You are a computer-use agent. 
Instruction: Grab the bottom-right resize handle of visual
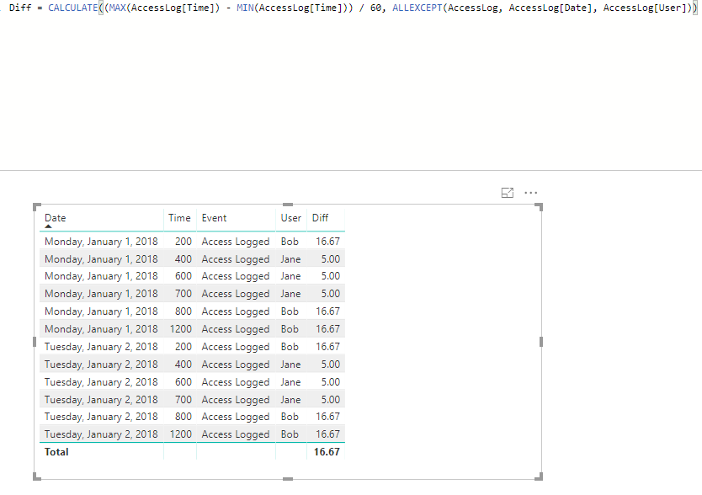click(x=539, y=476)
